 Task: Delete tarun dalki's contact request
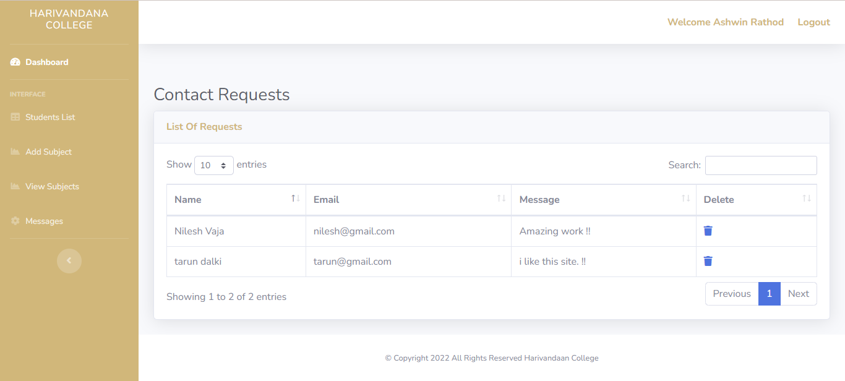708,261
